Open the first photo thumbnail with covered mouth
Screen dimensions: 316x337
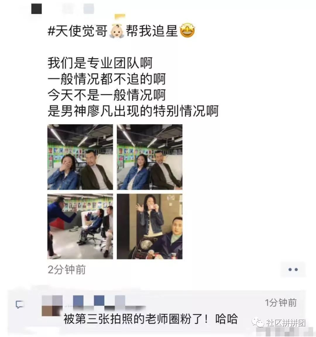pyautogui.click(x=80, y=157)
